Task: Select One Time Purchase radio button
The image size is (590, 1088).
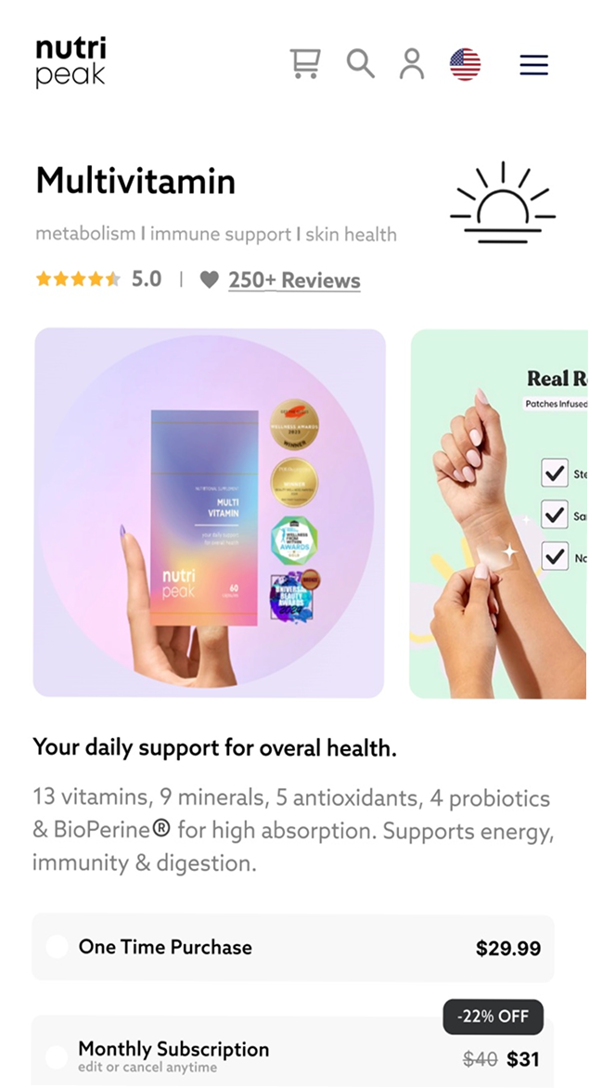Action: point(57,947)
